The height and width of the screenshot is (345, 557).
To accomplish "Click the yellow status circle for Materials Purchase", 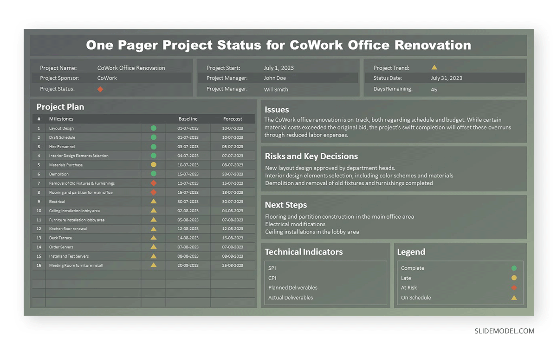I will coord(154,165).
